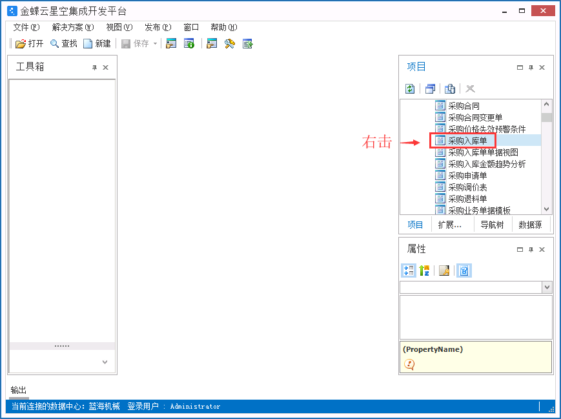Viewport: 561px width, 419px height.
Task: Select 采购合同 in the project tree
Action: 464,106
